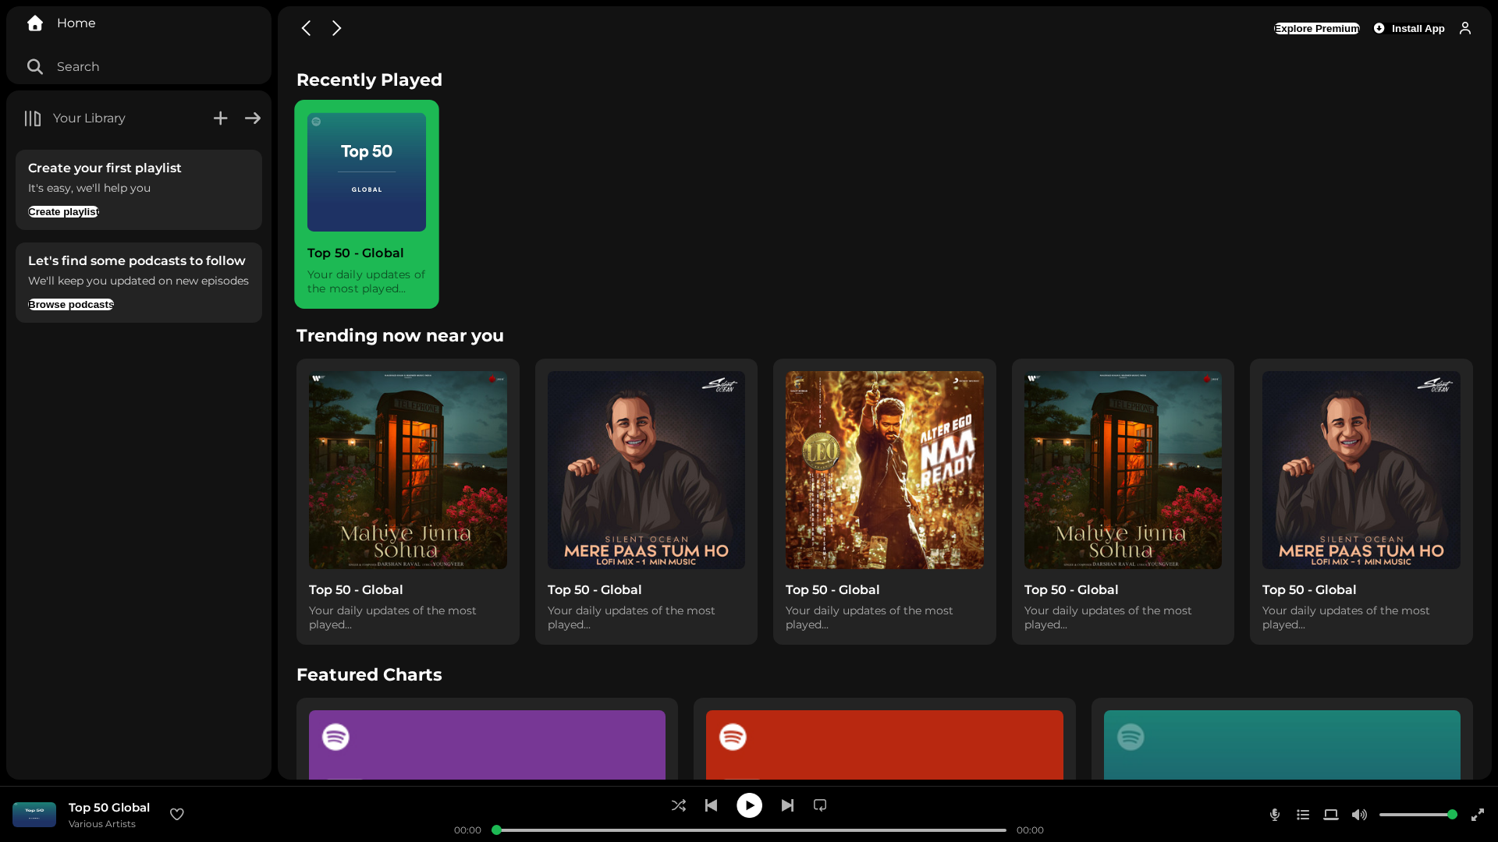Click Various Artists in player bar
Screen dimensions: 1498x842
[102, 824]
